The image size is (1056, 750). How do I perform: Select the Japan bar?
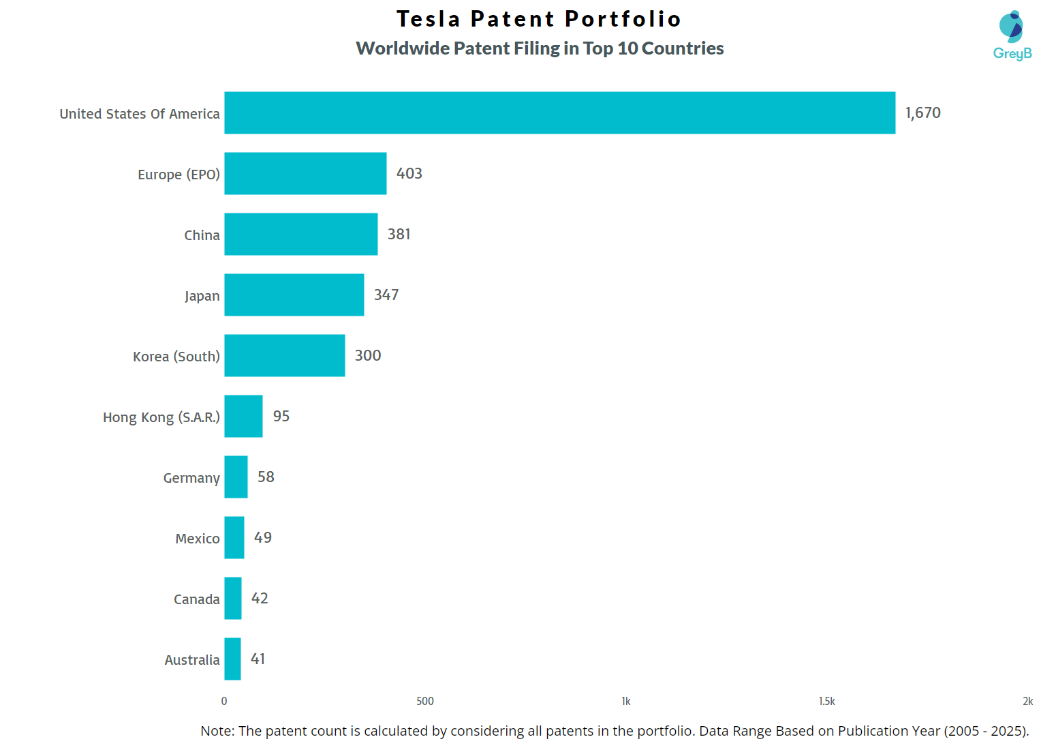[x=294, y=295]
